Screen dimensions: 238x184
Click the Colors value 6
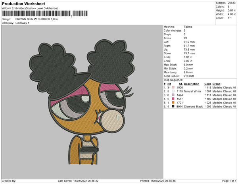click(x=228, y=7)
